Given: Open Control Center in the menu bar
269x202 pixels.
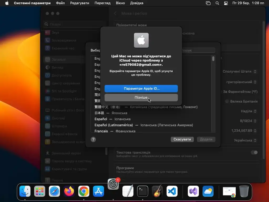Looking at the screenshot, I should click(x=226, y=3).
